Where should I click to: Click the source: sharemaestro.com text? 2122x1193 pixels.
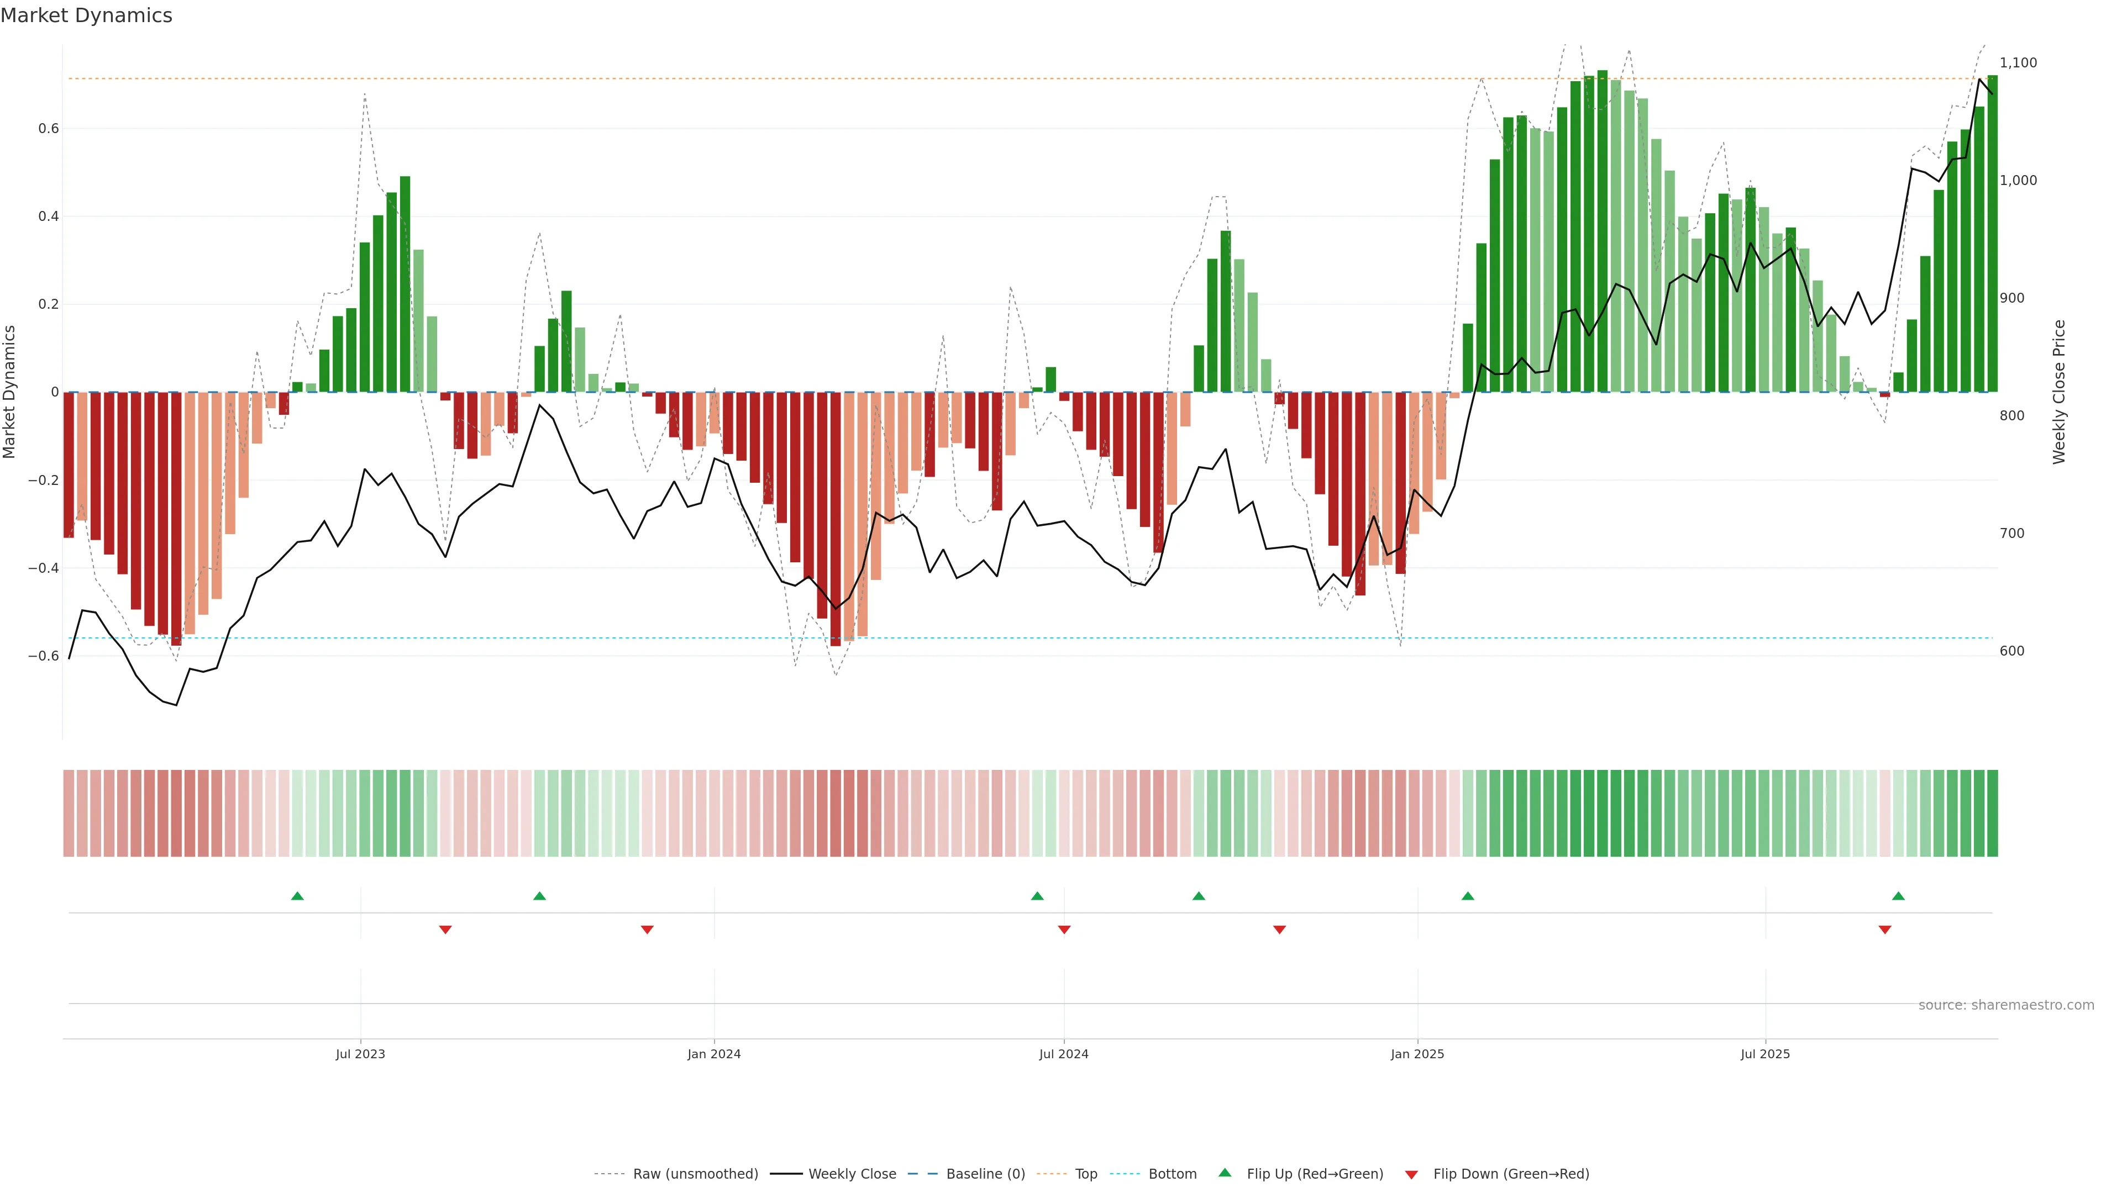2006,1005
